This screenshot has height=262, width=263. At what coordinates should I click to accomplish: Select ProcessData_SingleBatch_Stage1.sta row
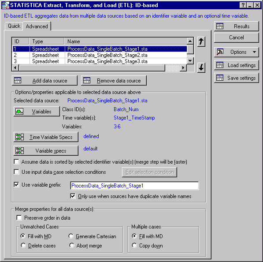coord(100,49)
